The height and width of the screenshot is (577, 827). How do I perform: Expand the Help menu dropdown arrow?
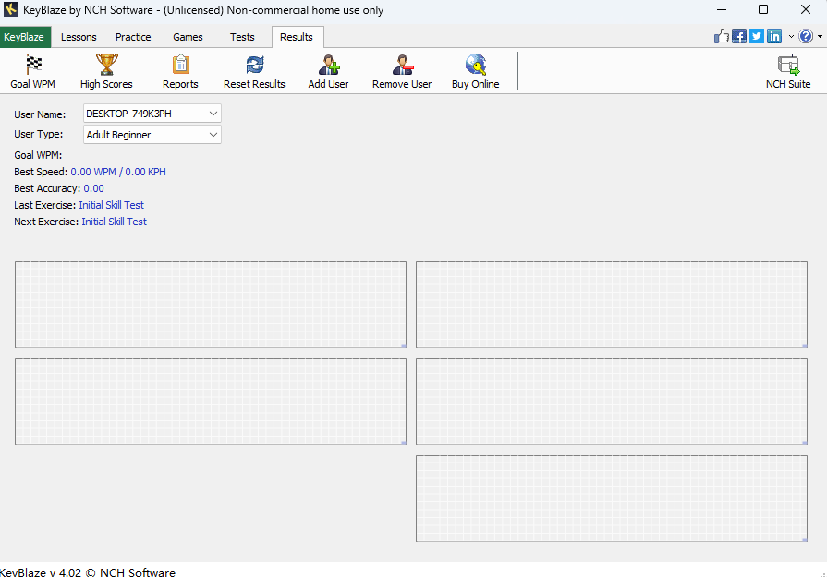pyautogui.click(x=821, y=37)
